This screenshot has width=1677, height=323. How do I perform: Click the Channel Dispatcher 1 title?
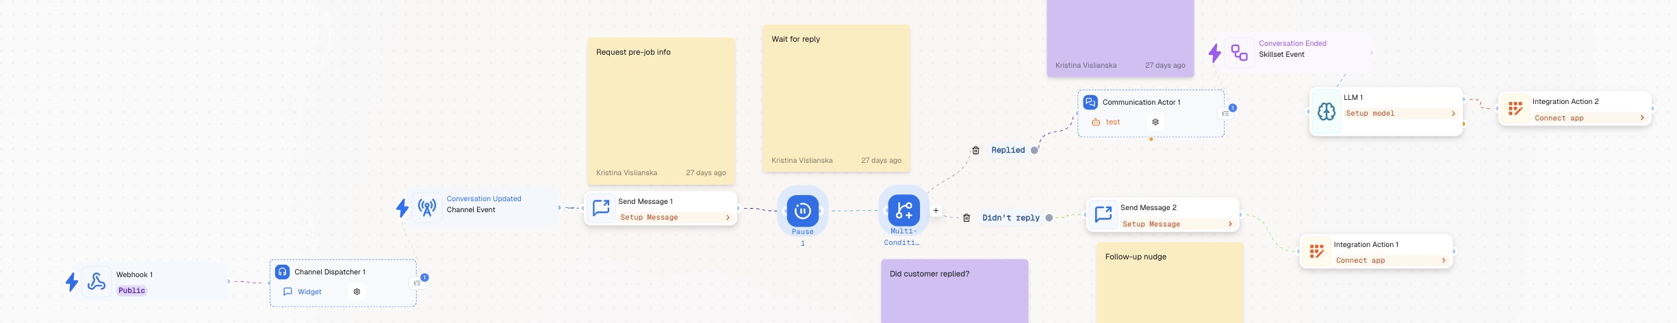tap(330, 272)
